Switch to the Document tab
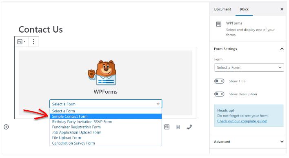 pyautogui.click(x=222, y=9)
